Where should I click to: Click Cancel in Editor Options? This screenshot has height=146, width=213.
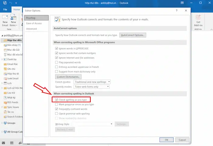[x=182, y=140]
